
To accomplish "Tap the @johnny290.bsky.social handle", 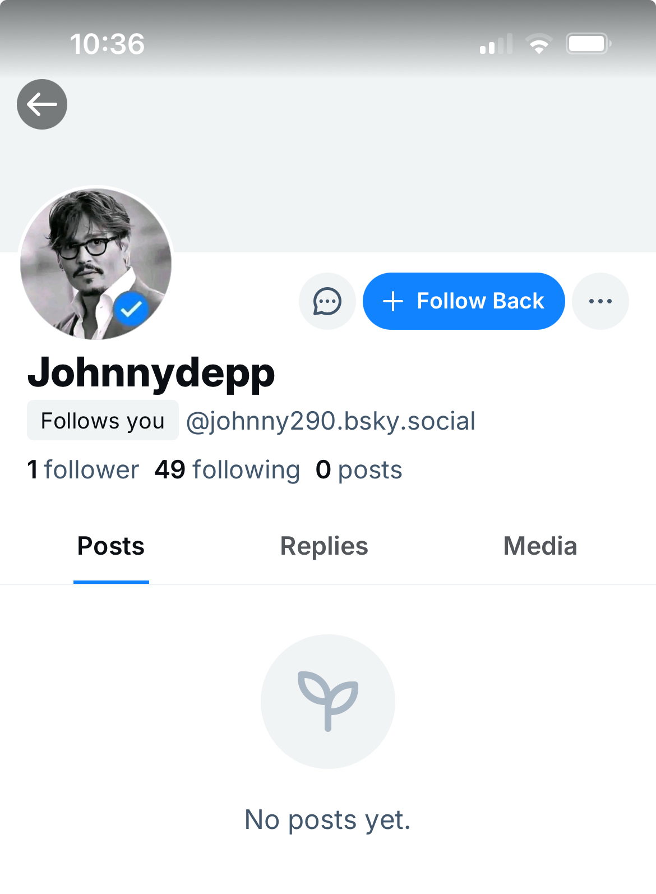I will 331,421.
